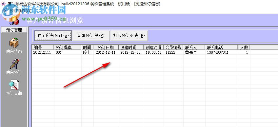Click the 联系人 column header
Viewport: 278px width, 127px height.
point(194,47)
